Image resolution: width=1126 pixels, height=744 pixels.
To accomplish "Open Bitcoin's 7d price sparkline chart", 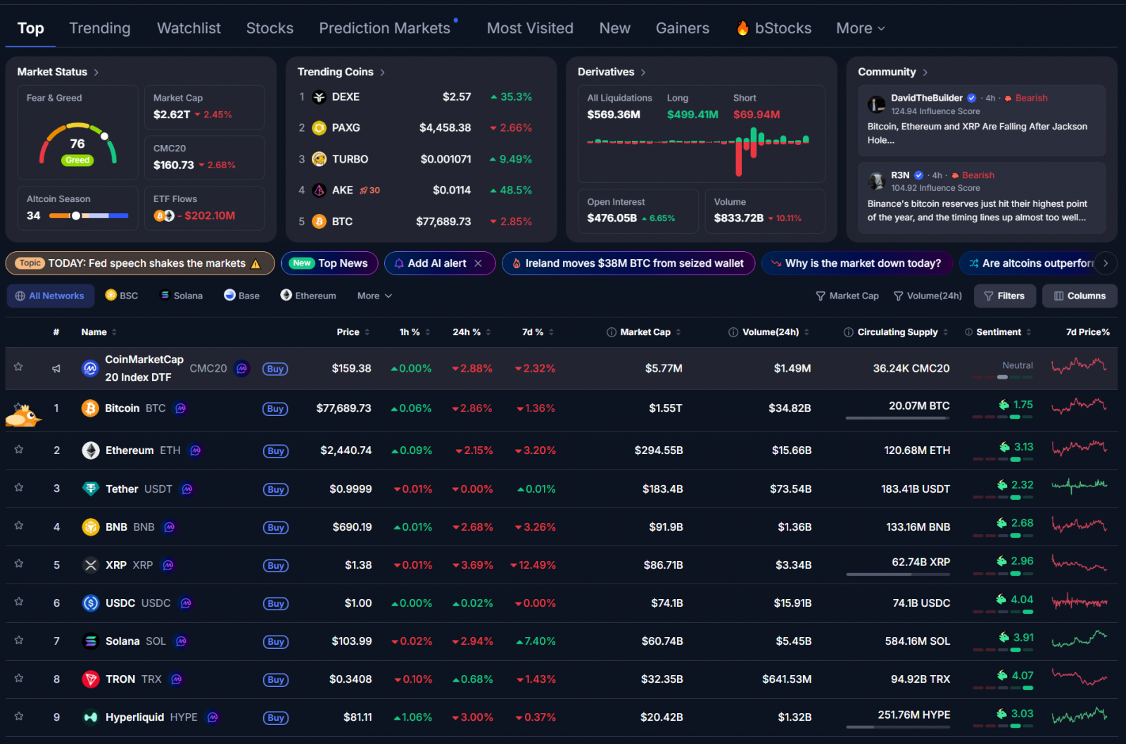I will pos(1079,406).
